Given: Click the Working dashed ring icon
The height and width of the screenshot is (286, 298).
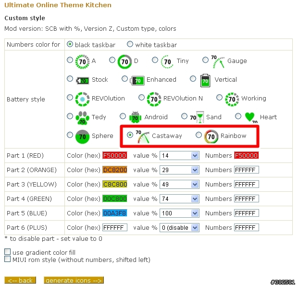Looking at the screenshot, I should coord(232,99).
